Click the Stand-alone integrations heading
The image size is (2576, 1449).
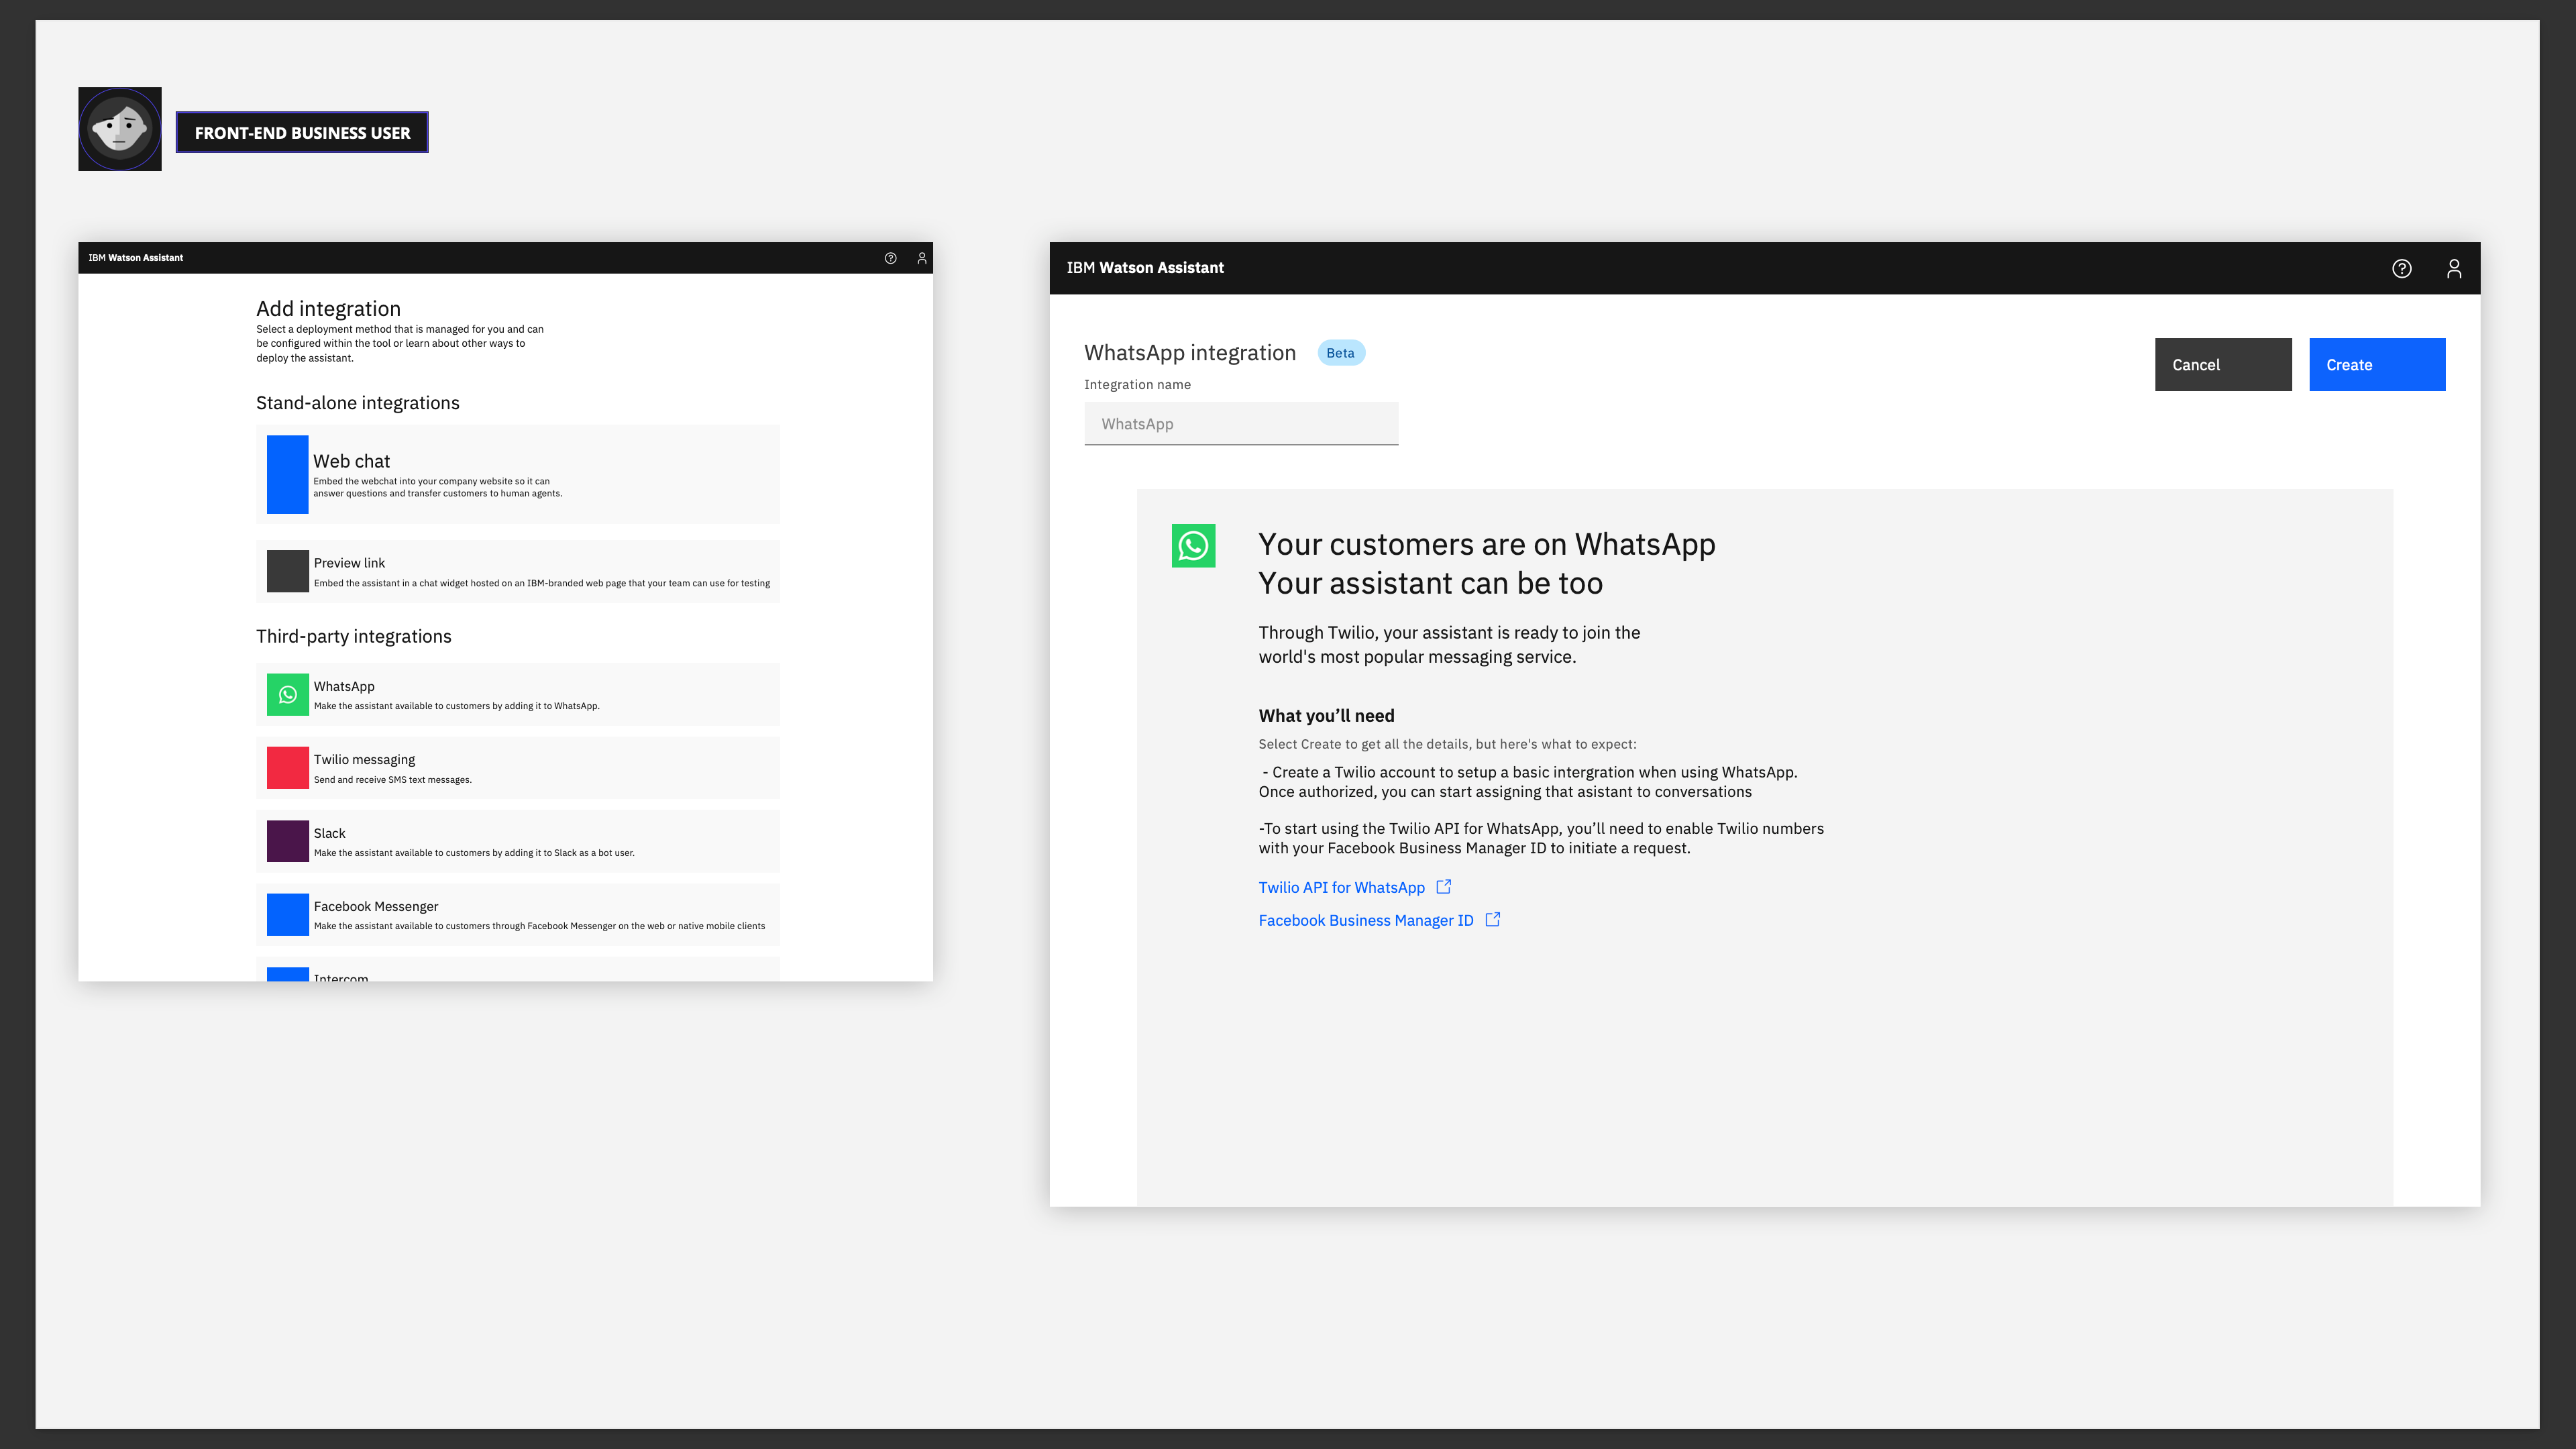(358, 403)
